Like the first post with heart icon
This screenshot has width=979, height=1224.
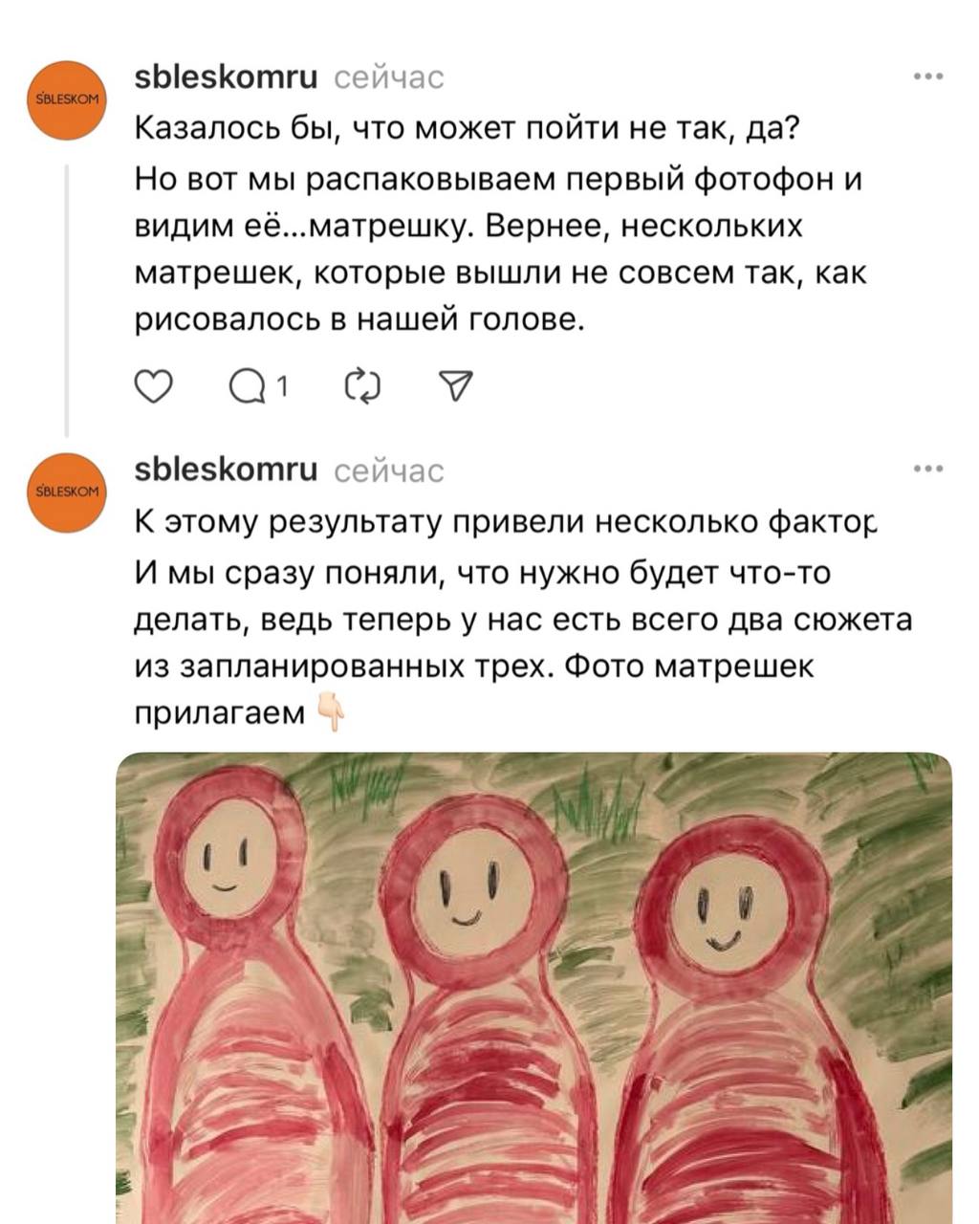coord(153,386)
